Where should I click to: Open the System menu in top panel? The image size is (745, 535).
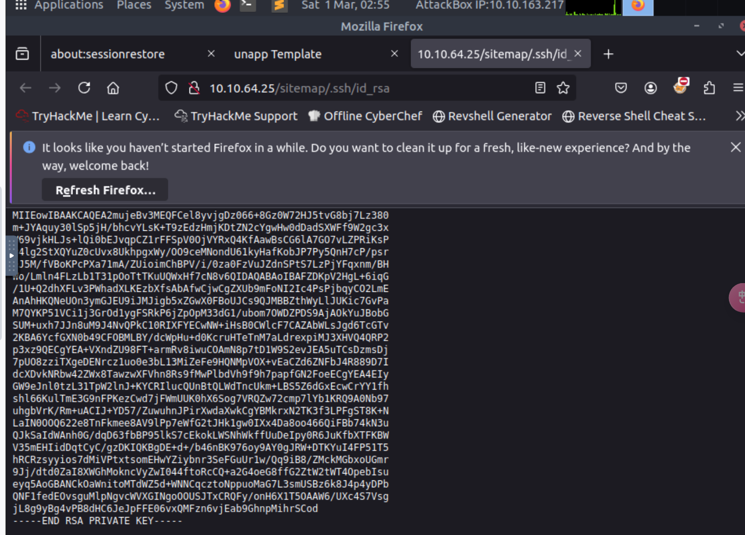(184, 5)
